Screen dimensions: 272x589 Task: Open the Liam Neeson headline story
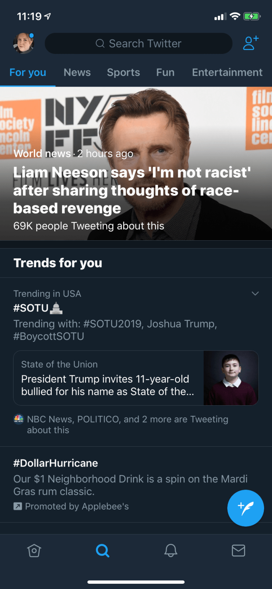pyautogui.click(x=132, y=190)
